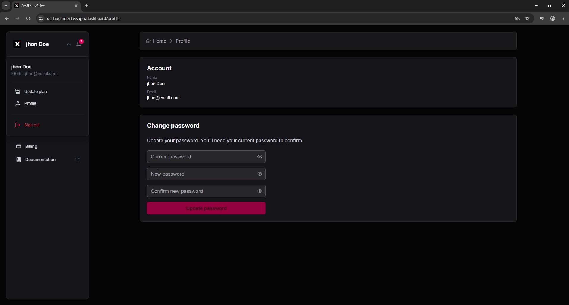
Task: Click Profile in the breadcrumb
Action: (x=183, y=41)
